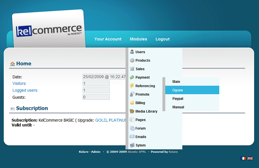Open the GOLD upgrade link
This screenshot has width=259, height=168.
[101, 120]
